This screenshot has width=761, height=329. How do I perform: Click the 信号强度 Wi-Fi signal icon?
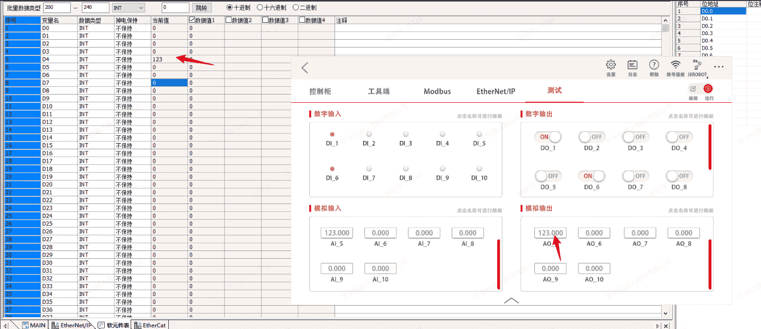pyautogui.click(x=675, y=65)
